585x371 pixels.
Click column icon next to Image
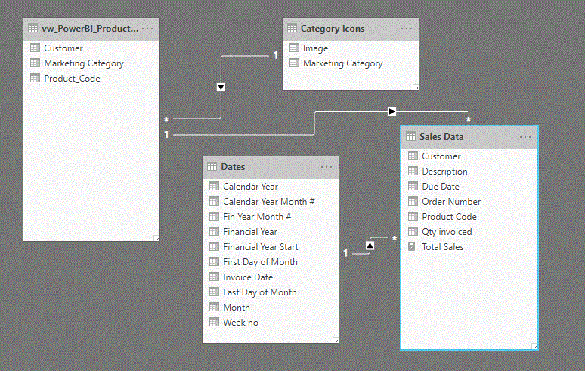click(x=294, y=48)
